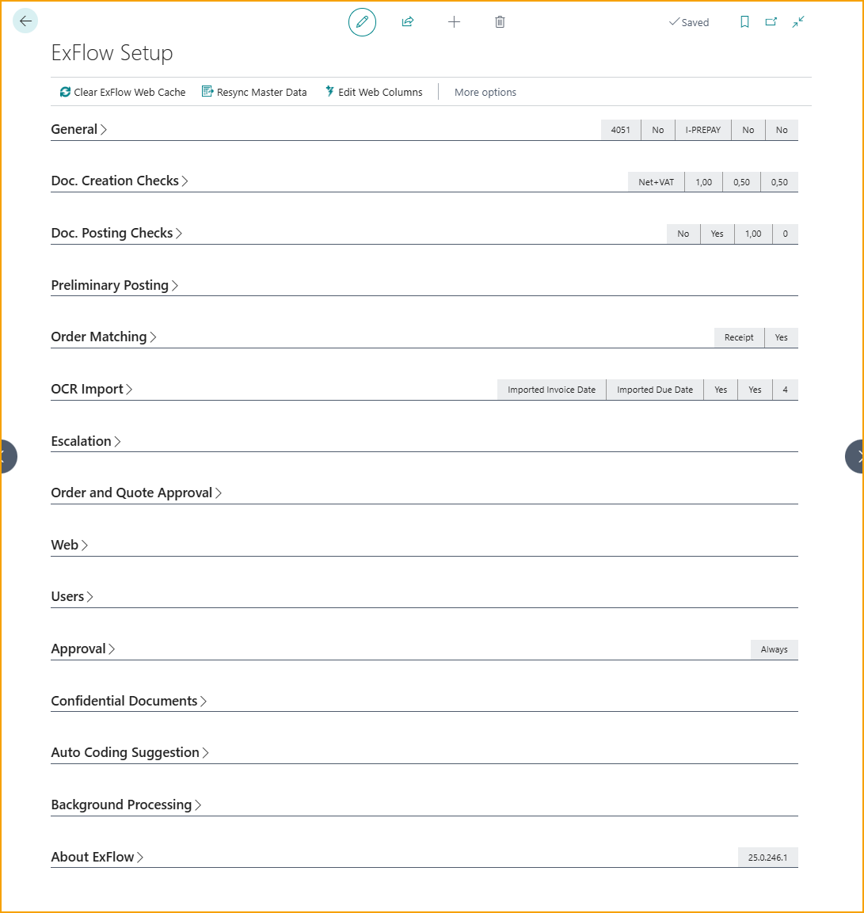Click the I-PREPAY summary value
Viewport: 864px width, 913px height.
(x=702, y=130)
